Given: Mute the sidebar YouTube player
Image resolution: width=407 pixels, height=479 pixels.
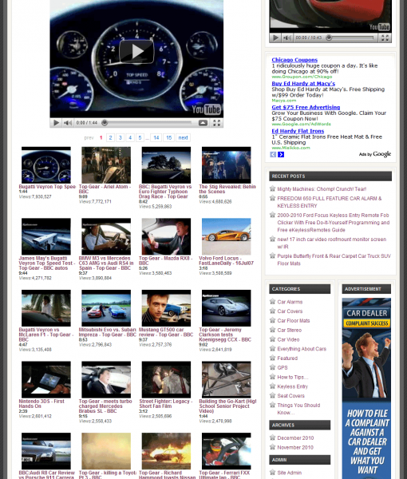Looking at the screenshot, I should coord(287,38).
